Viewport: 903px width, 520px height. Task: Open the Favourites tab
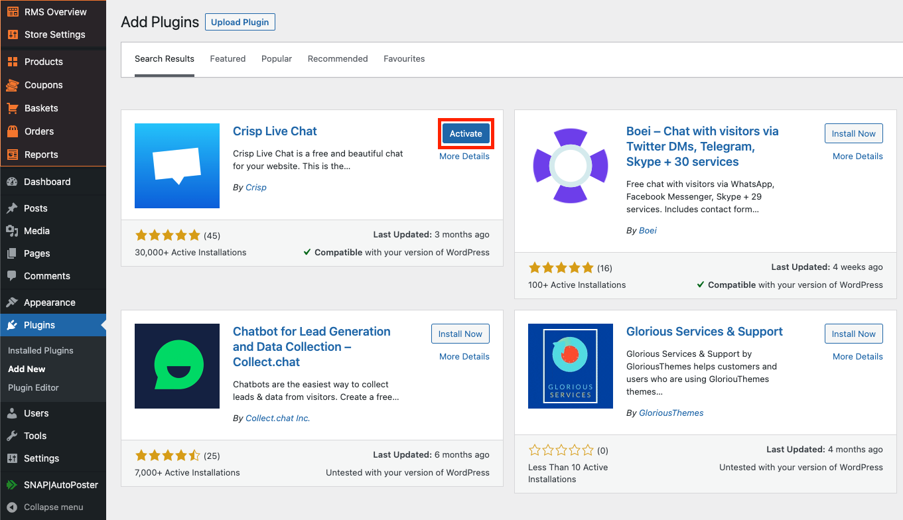point(404,58)
